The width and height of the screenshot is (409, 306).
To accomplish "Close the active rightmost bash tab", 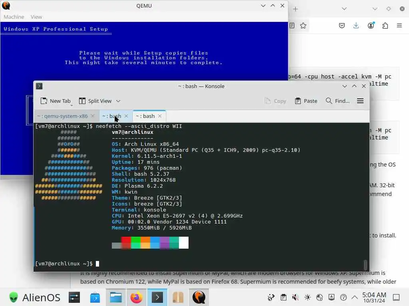I will 160,116.
